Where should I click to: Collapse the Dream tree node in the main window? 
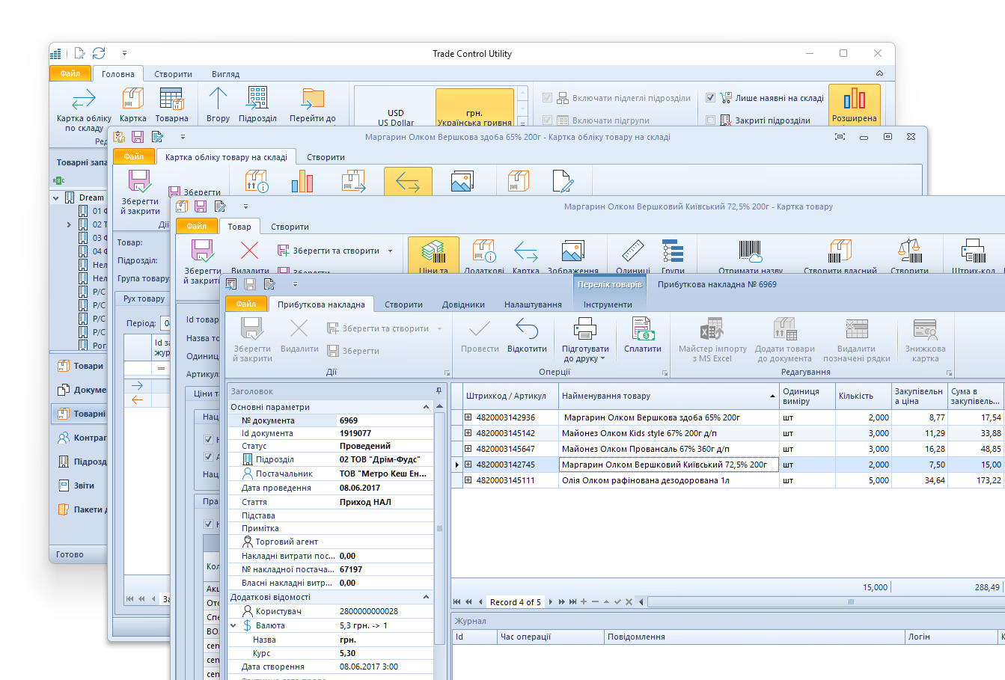click(x=56, y=198)
